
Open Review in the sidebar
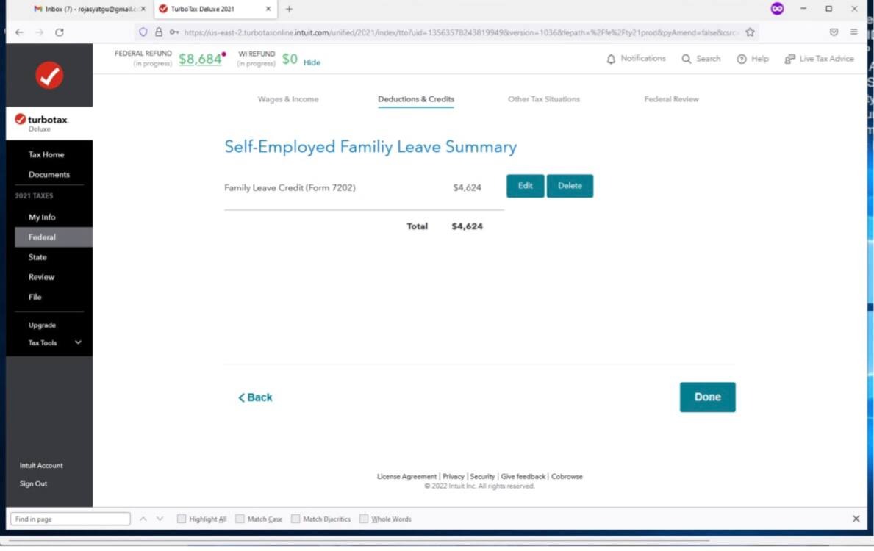41,277
